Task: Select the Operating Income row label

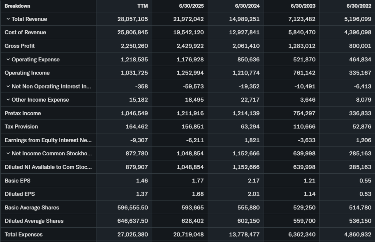Action: point(27,73)
